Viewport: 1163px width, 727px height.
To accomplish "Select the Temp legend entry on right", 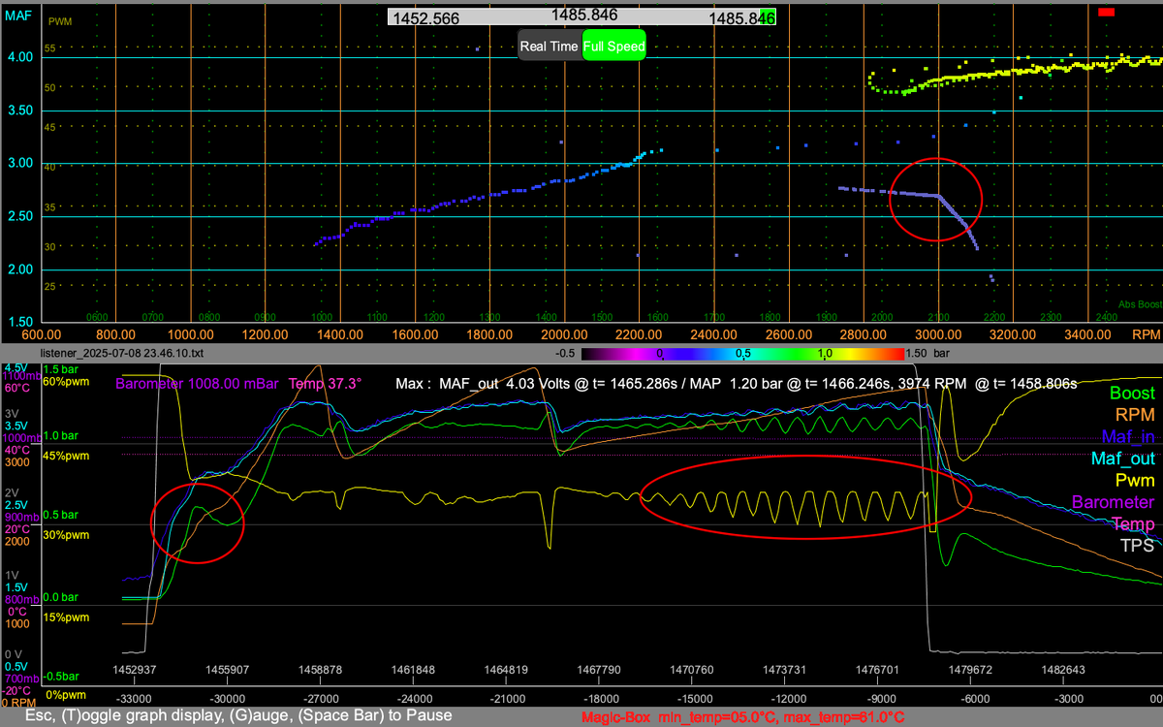I will (x=1133, y=523).
